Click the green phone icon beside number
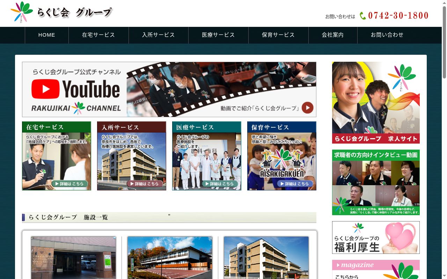447x279 pixels. coord(363,16)
